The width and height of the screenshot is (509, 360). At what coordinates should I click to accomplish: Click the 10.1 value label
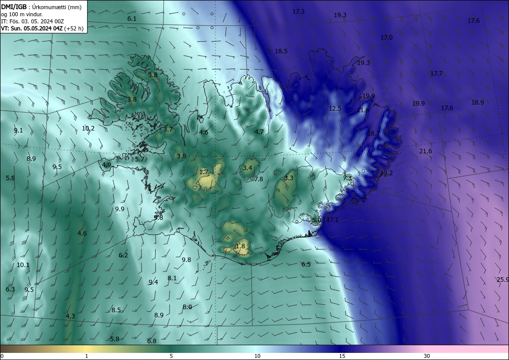(x=23, y=265)
